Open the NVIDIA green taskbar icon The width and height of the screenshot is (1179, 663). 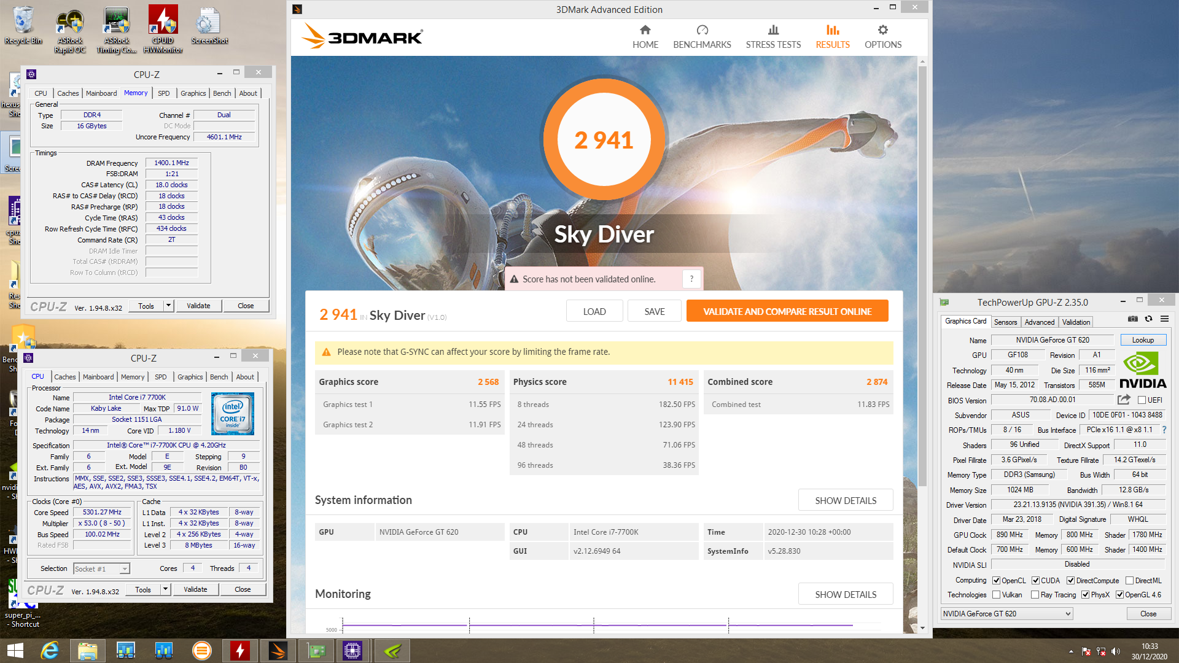[x=392, y=651]
